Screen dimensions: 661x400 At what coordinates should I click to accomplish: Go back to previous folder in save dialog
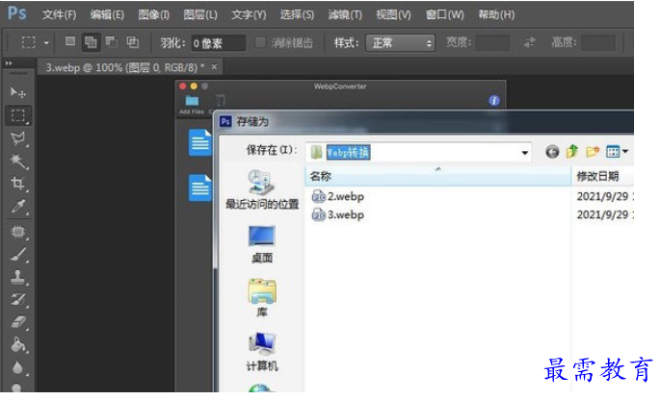(x=552, y=151)
